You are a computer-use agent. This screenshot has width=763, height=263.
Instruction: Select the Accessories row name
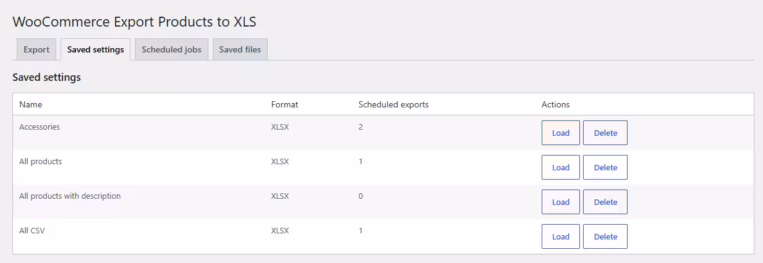tap(40, 127)
